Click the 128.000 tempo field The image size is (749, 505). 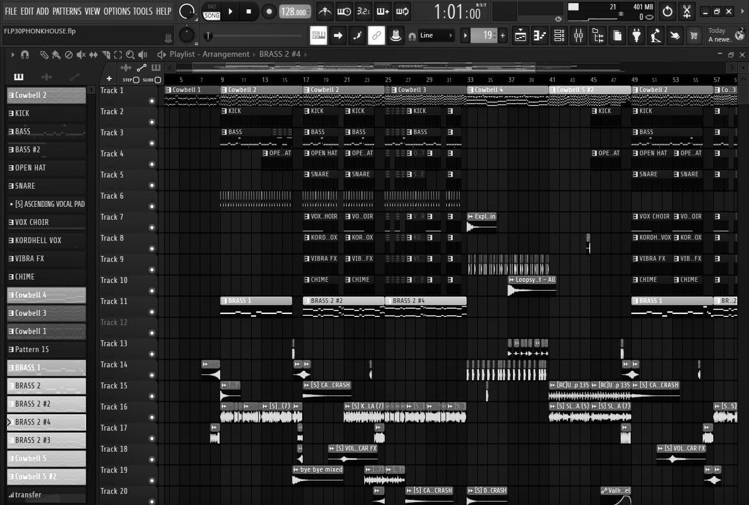click(295, 12)
